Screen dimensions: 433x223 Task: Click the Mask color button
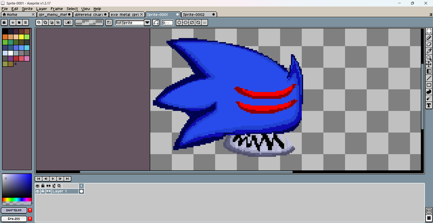click(89, 23)
